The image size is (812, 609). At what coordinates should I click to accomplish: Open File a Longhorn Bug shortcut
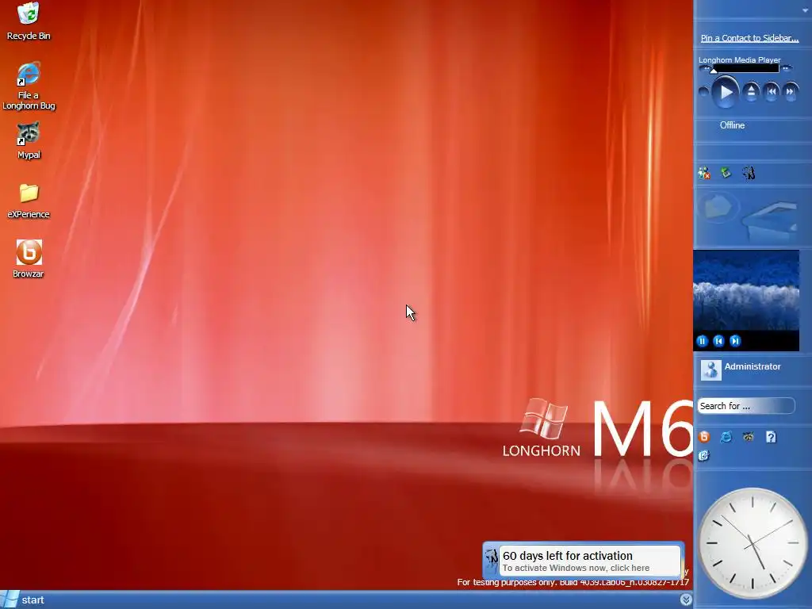29,86
